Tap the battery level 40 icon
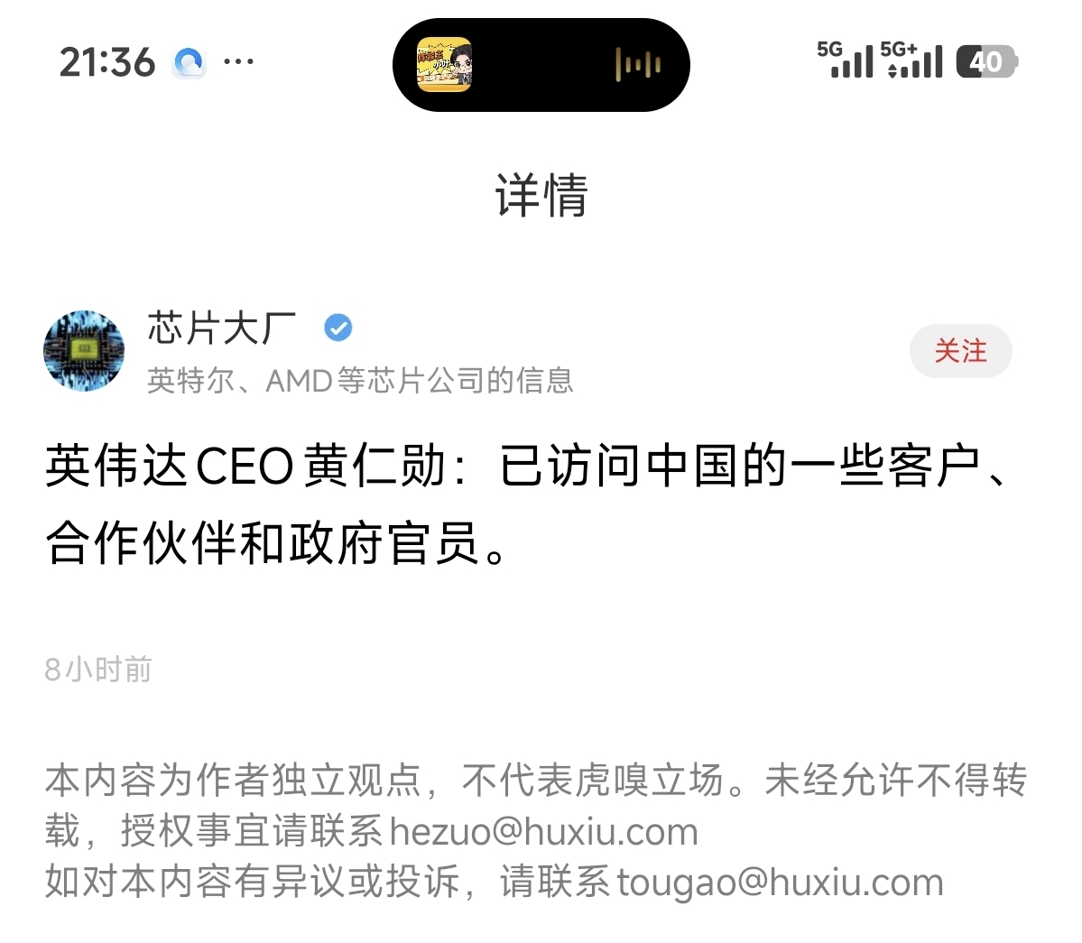 coord(986,61)
